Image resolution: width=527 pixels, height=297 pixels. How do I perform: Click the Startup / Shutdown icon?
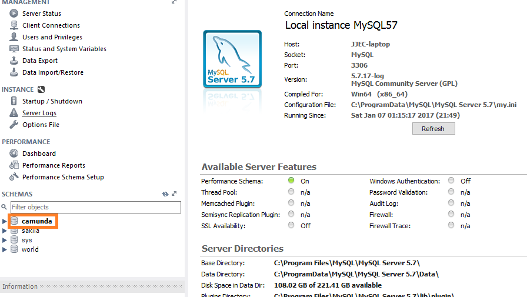(14, 101)
